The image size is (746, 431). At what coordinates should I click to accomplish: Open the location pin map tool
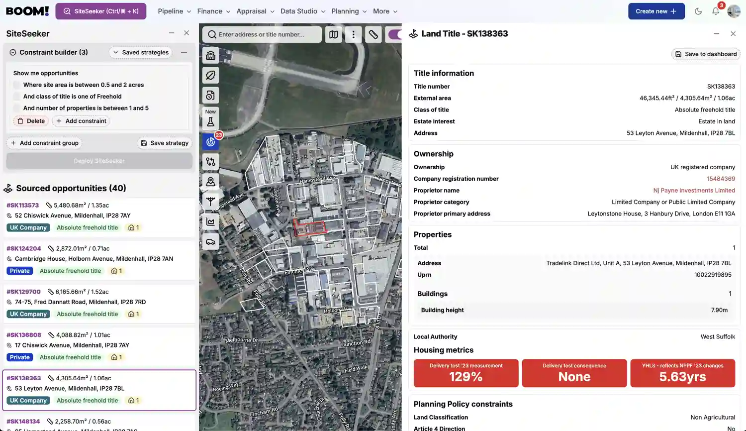click(x=211, y=182)
